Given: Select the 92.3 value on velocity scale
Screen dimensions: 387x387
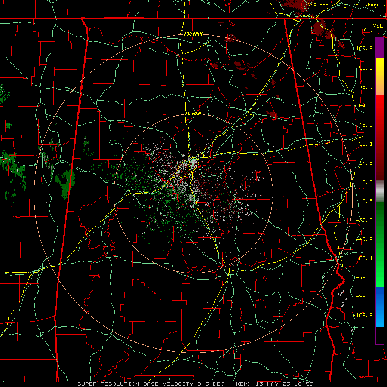Looking at the screenshot, I should tap(366, 68).
